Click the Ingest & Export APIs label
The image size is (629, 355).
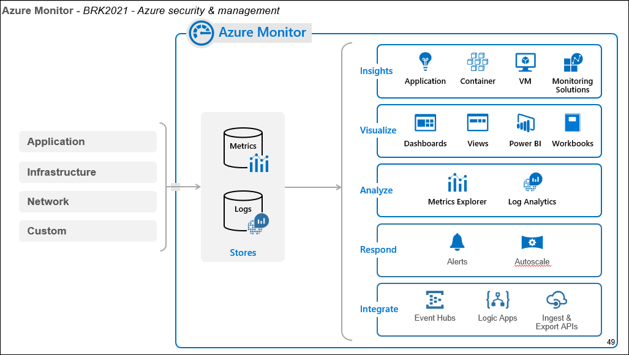pyautogui.click(x=557, y=322)
